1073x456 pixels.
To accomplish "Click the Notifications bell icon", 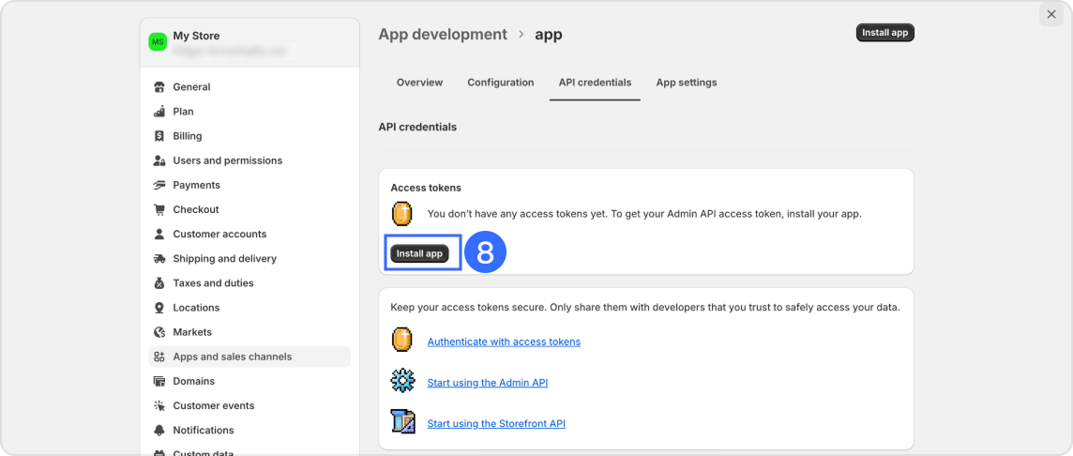I will (159, 430).
